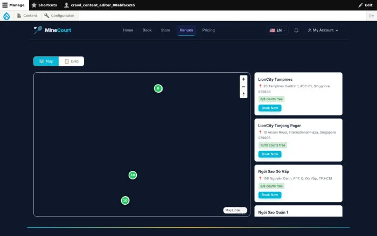This screenshot has height=236, width=377.
Task: Switch to Map view
Action: (46, 61)
